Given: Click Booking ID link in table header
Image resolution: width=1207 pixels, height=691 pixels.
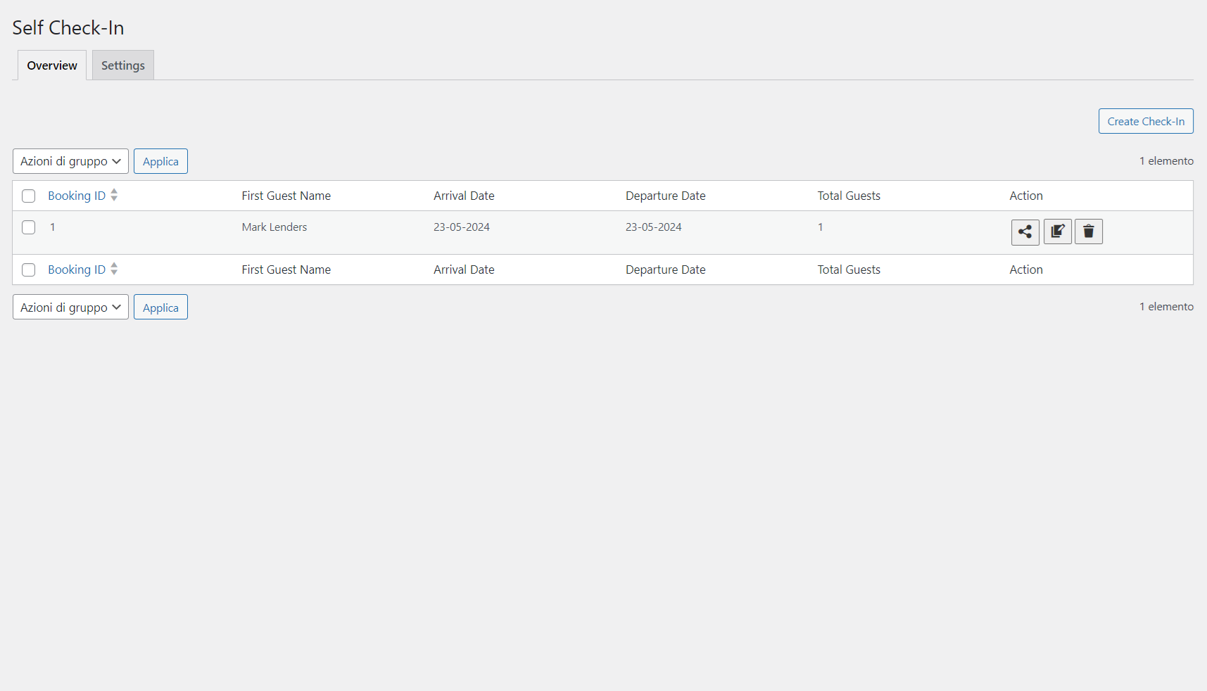Looking at the screenshot, I should coord(77,196).
